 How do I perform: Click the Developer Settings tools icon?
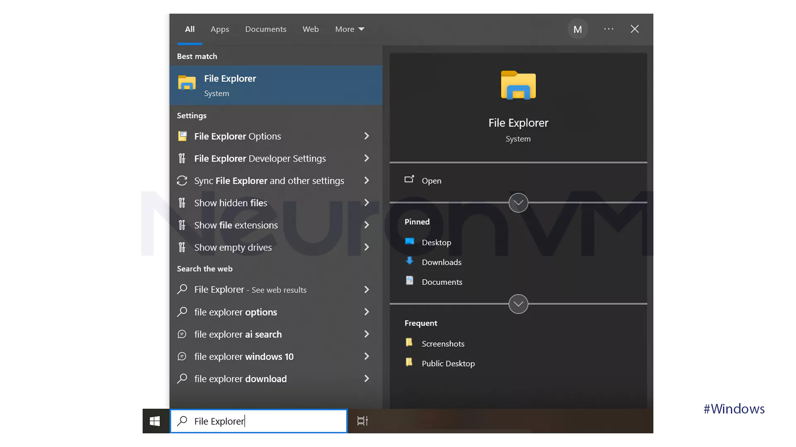(x=182, y=158)
